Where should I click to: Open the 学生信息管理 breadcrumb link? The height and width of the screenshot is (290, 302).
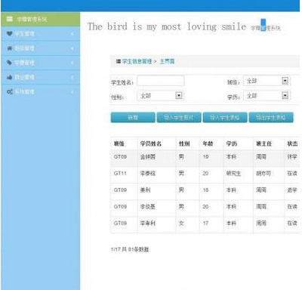point(137,61)
